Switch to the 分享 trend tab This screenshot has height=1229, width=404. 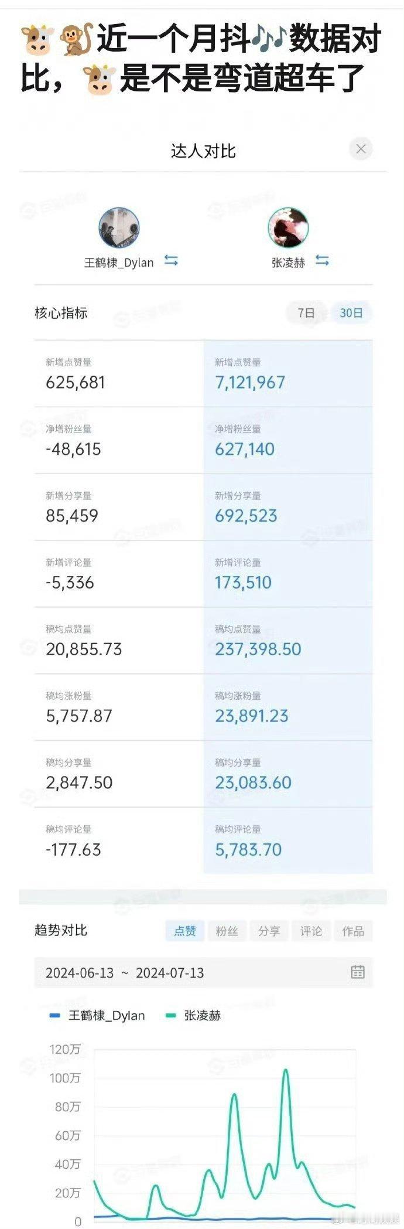[269, 931]
